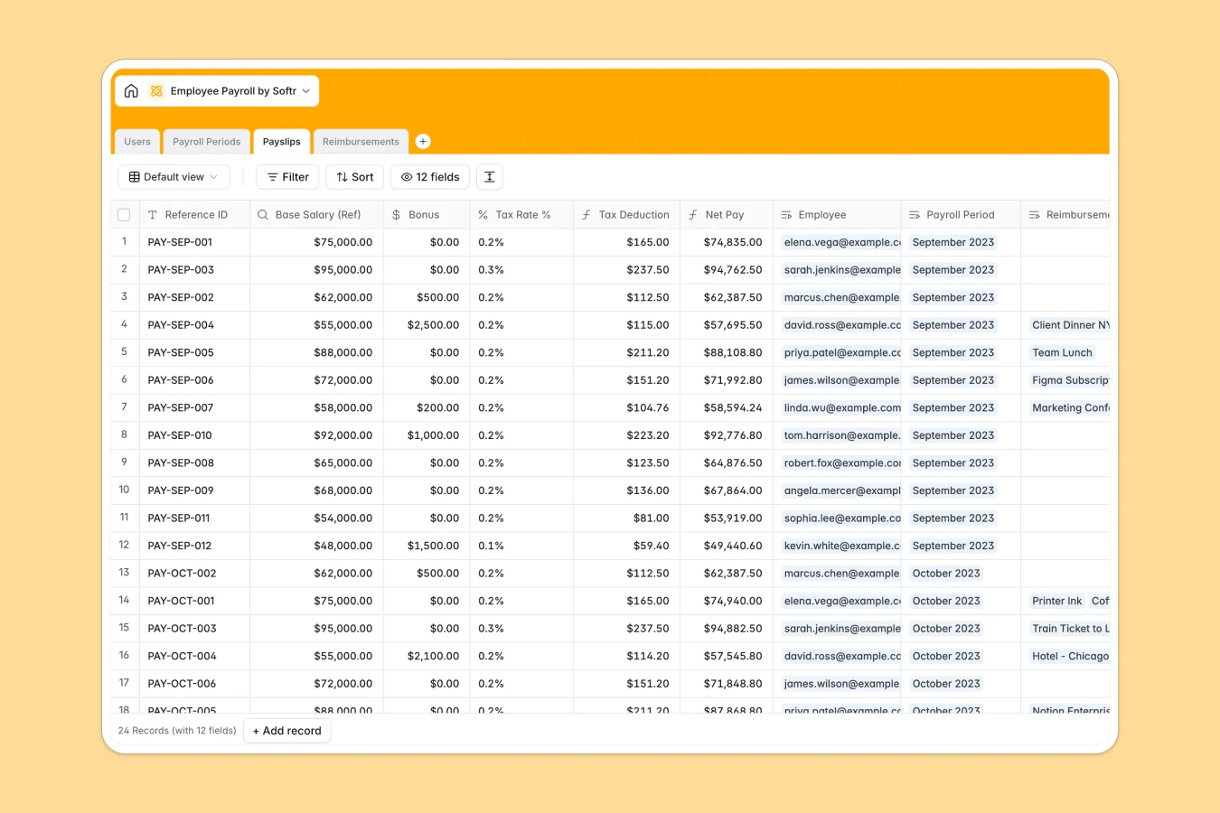This screenshot has width=1220, height=813.
Task: Select the checkbox on the PAY-OCT-002 row
Action: [x=124, y=573]
